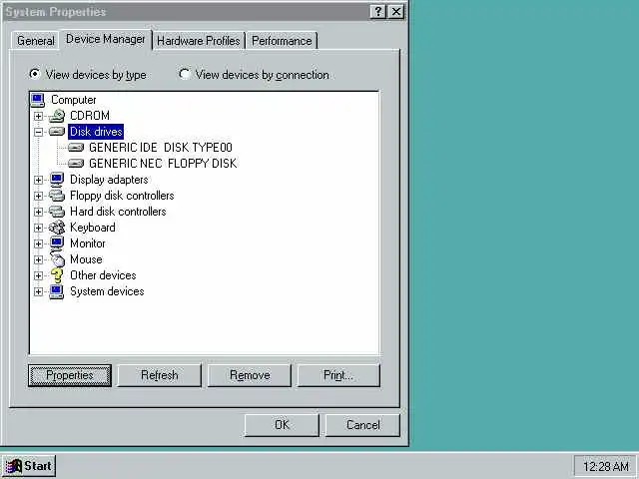Click the Computer root node icon
Image resolution: width=639 pixels, height=479 pixels.
(x=38, y=100)
